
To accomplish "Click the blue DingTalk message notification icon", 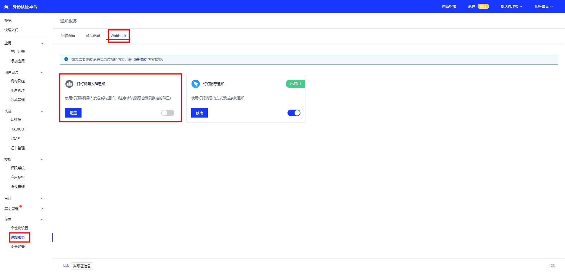I will [195, 84].
